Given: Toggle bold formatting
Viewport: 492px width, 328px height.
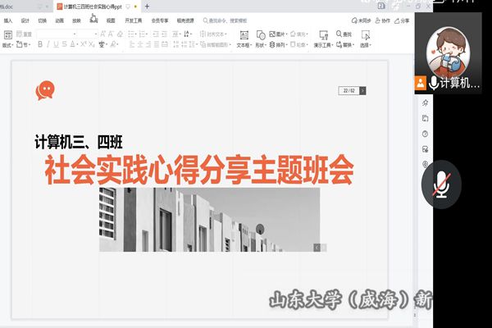Looking at the screenshot, I should coord(40,44).
